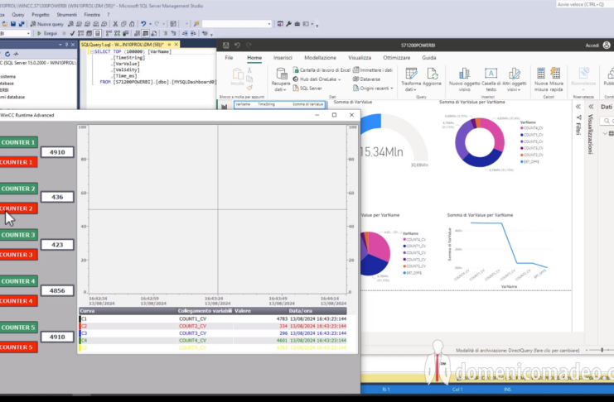This screenshot has height=402, width=614.
Task: Click the Cut scissors icon in the SSMS toolbar
Action: (x=115, y=24)
